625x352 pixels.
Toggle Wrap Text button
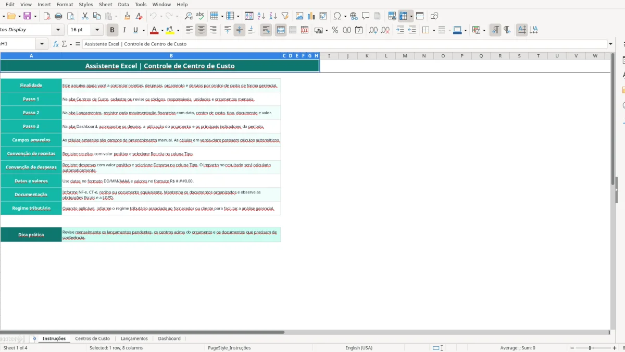(x=266, y=30)
